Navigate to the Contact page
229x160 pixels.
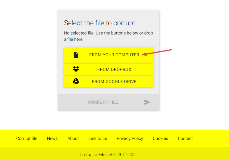[x=185, y=138]
